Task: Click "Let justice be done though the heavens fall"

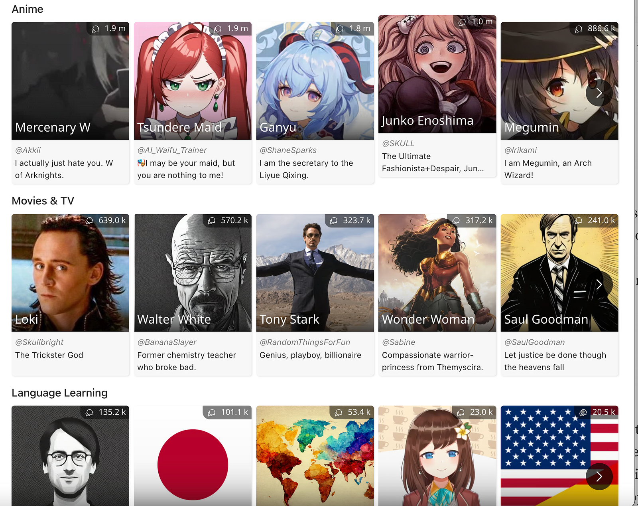Action: pyautogui.click(x=555, y=361)
